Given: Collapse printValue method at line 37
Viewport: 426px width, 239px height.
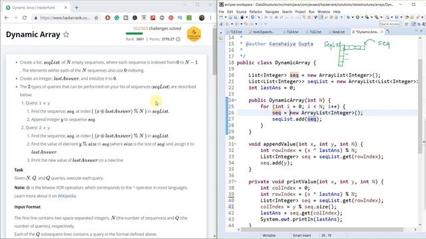Looking at the screenshot, I should click(x=235, y=181).
